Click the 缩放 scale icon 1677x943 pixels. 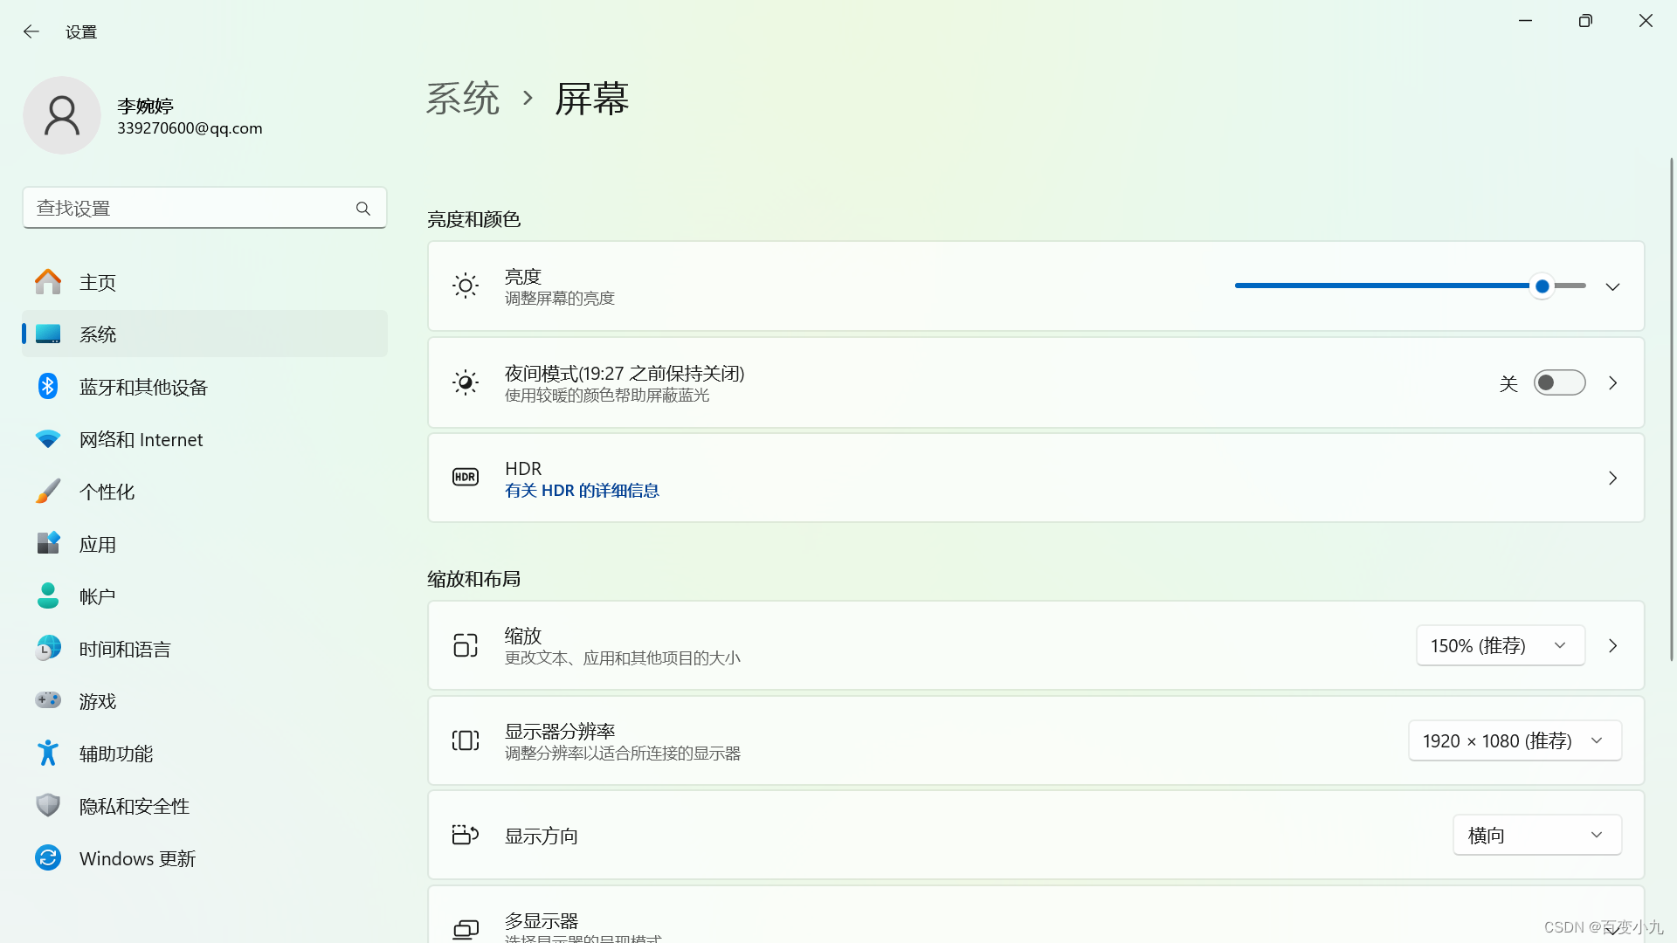(x=465, y=644)
